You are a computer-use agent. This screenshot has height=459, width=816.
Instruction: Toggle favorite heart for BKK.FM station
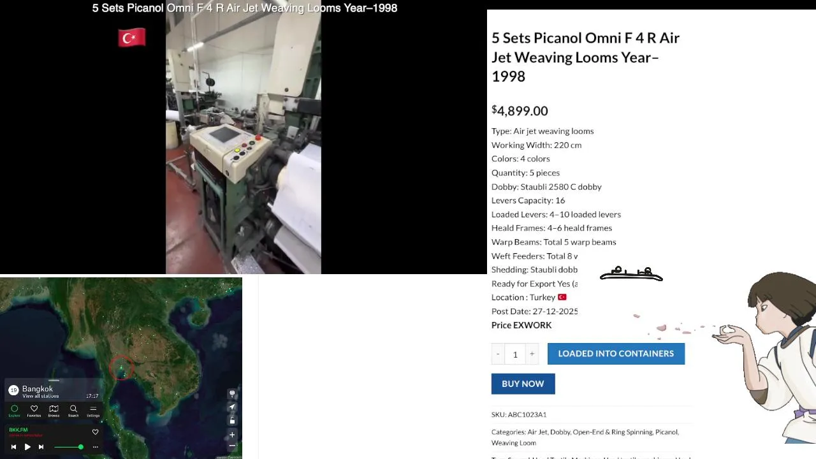click(x=96, y=432)
